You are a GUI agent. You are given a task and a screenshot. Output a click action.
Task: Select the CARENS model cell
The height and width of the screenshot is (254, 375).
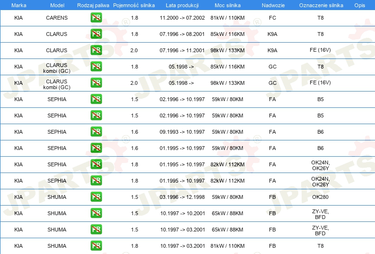click(x=57, y=18)
